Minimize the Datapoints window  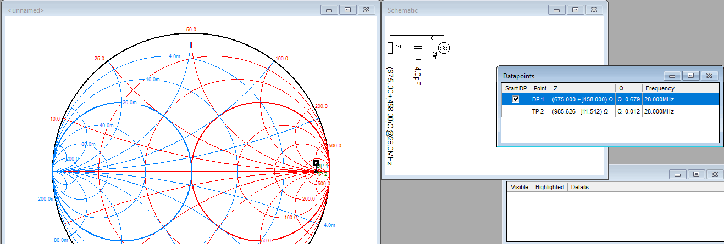coord(672,76)
